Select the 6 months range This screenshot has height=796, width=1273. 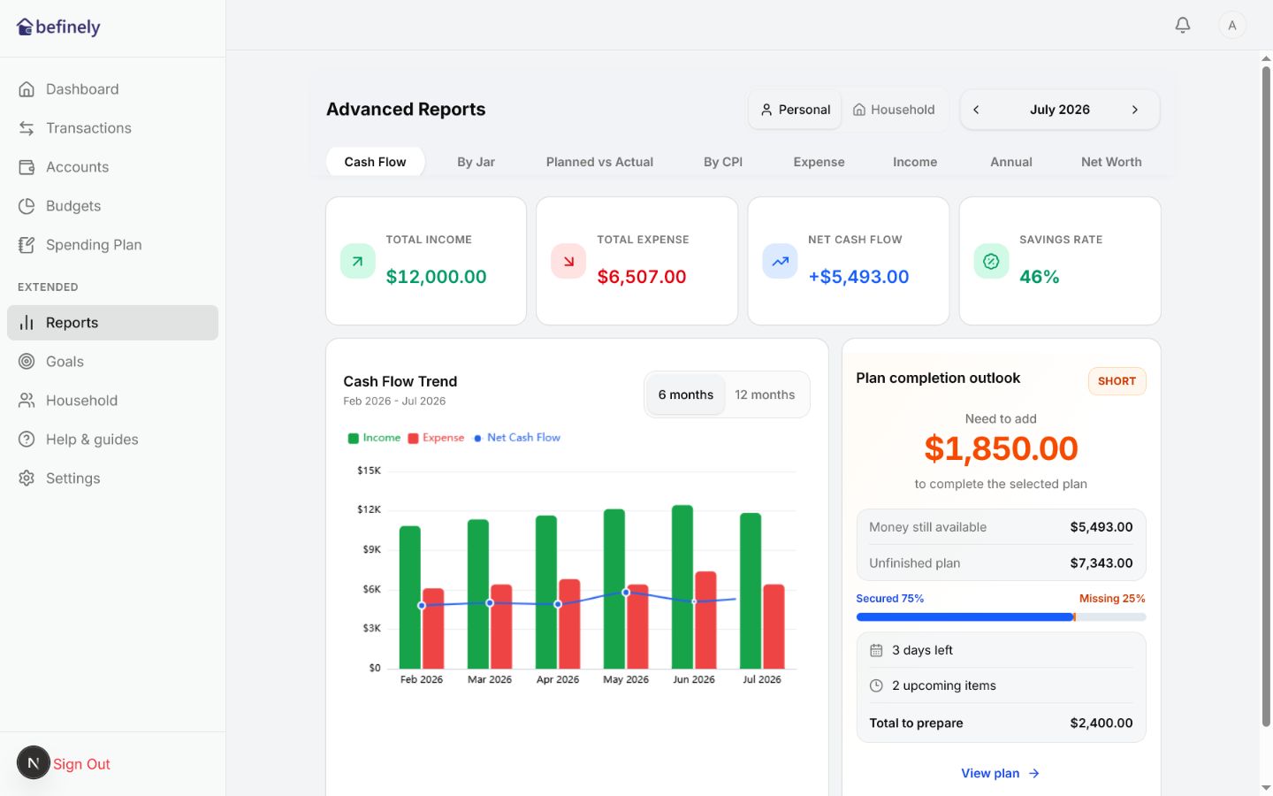point(685,394)
